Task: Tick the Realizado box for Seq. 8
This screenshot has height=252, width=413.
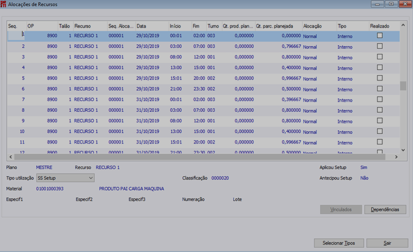Action: click(x=380, y=110)
